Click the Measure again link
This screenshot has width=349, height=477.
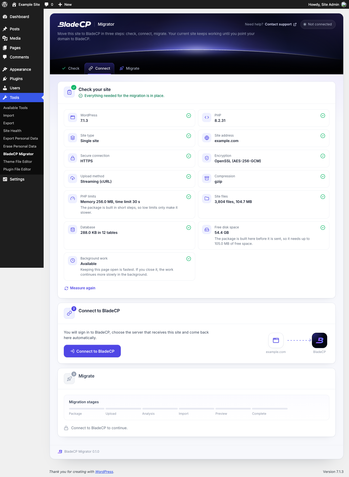point(80,288)
